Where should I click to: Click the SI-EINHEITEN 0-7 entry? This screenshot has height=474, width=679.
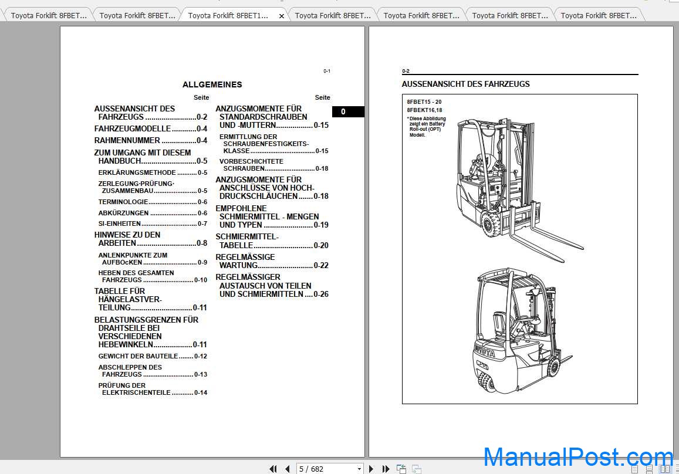click(153, 224)
